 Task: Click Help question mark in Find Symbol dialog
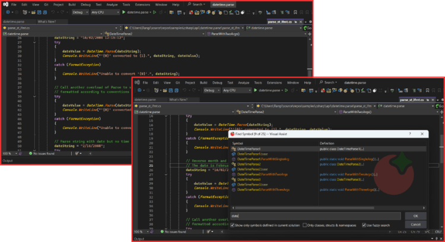click(x=410, y=134)
